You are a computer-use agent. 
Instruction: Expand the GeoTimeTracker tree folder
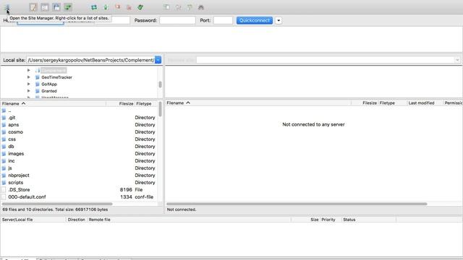pyautogui.click(x=29, y=77)
